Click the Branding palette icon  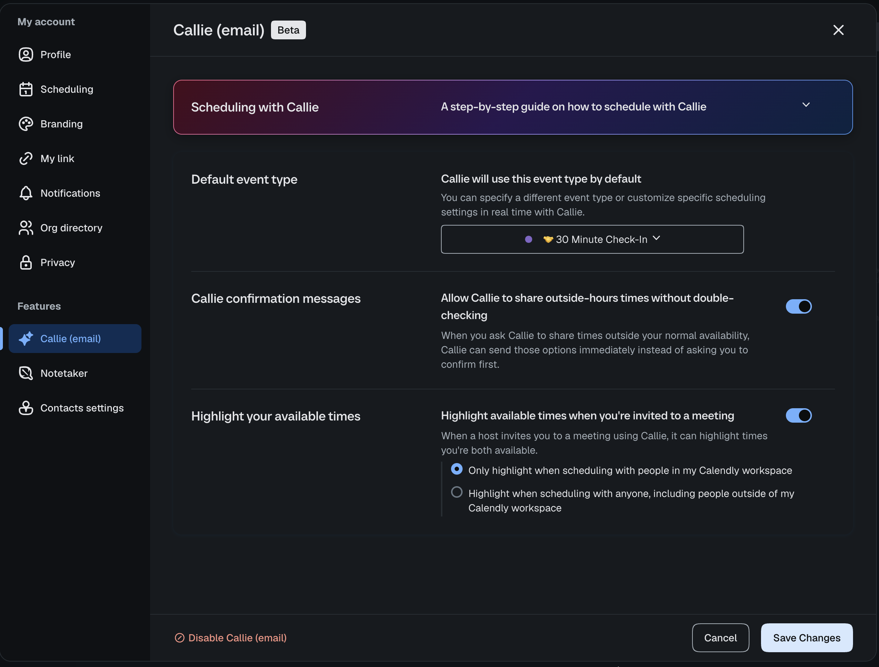coord(26,124)
